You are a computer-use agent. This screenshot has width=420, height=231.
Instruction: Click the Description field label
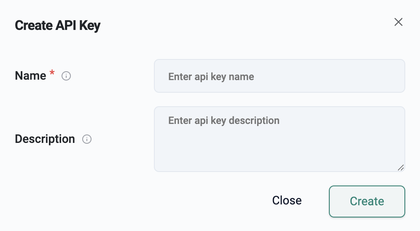(x=45, y=139)
